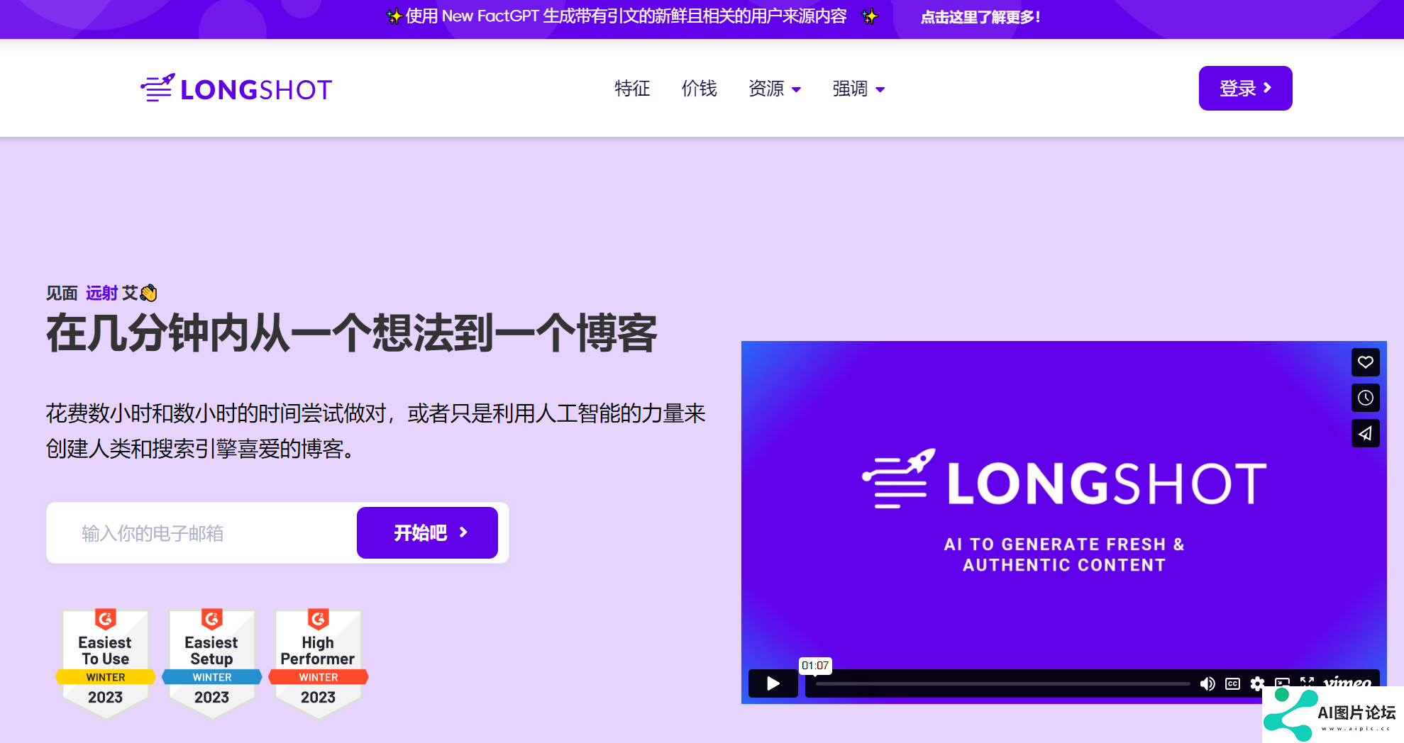This screenshot has width=1404, height=743.
Task: Seek along the video progress bar
Action: (x=1003, y=684)
